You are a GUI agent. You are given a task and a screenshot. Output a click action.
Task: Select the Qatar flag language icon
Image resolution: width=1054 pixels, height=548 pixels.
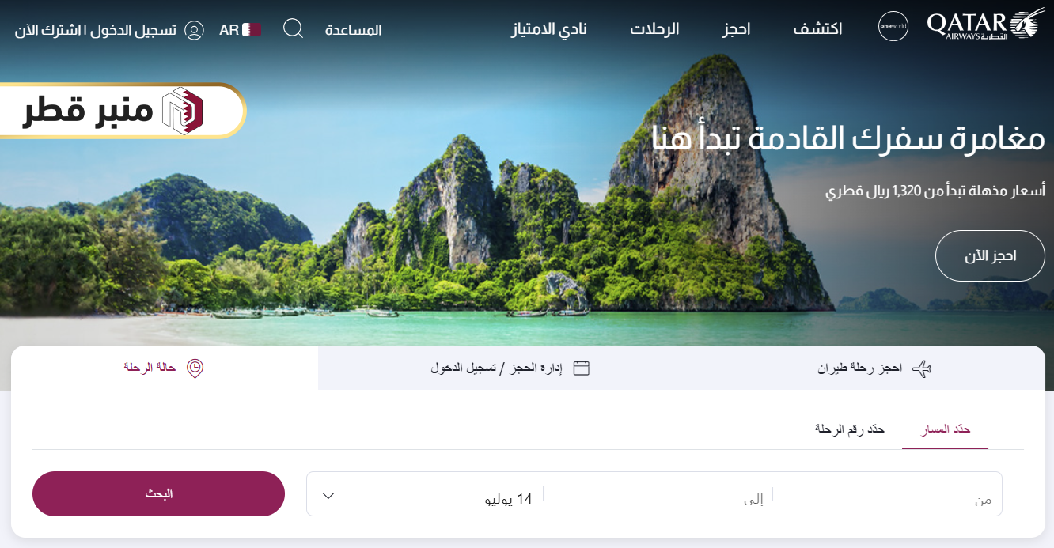(252, 30)
